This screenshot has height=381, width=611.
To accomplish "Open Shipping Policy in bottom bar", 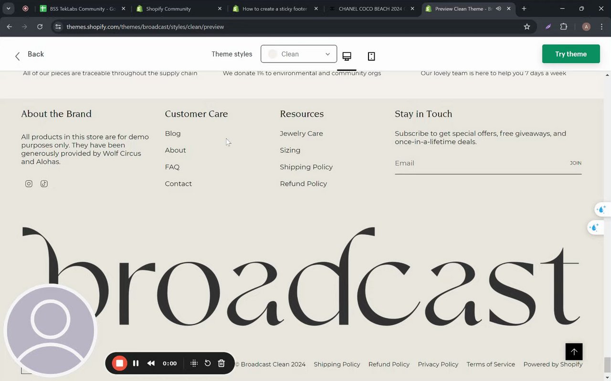I will [337, 364].
